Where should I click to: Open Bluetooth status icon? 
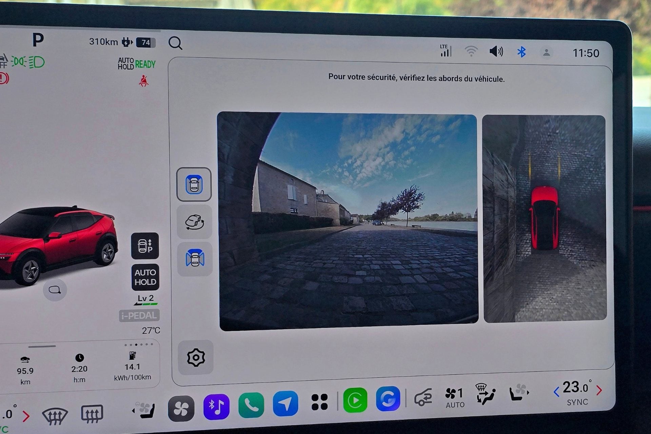coord(521,52)
